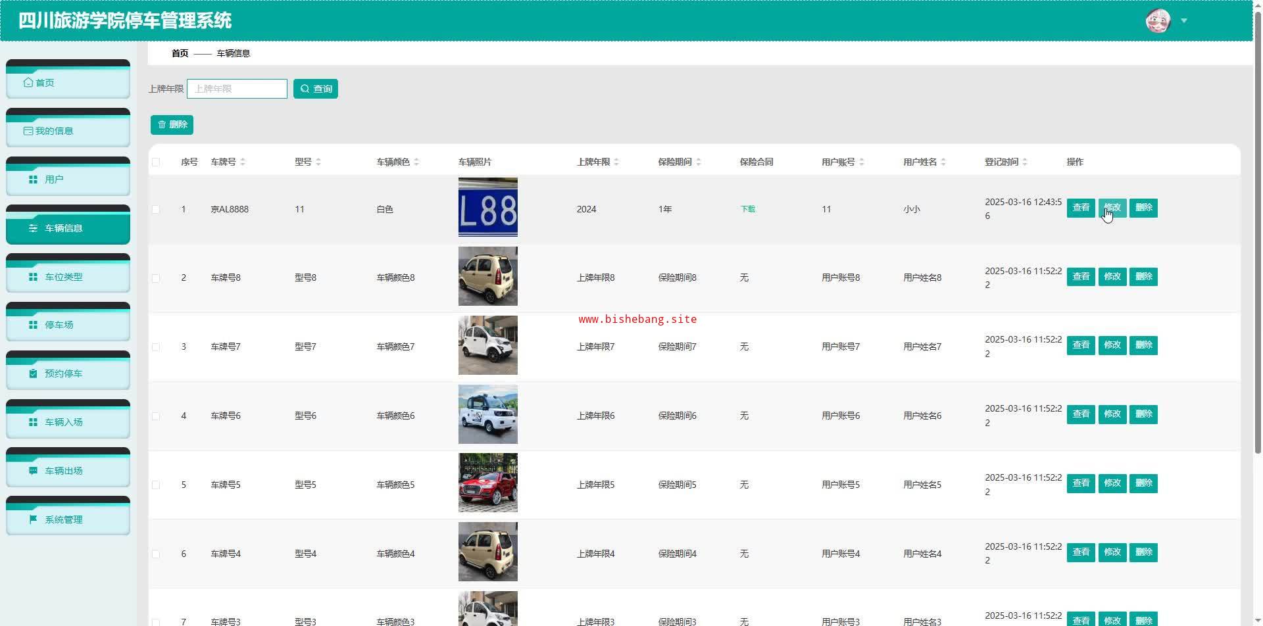Click the grid icon beside 用户

33,180
